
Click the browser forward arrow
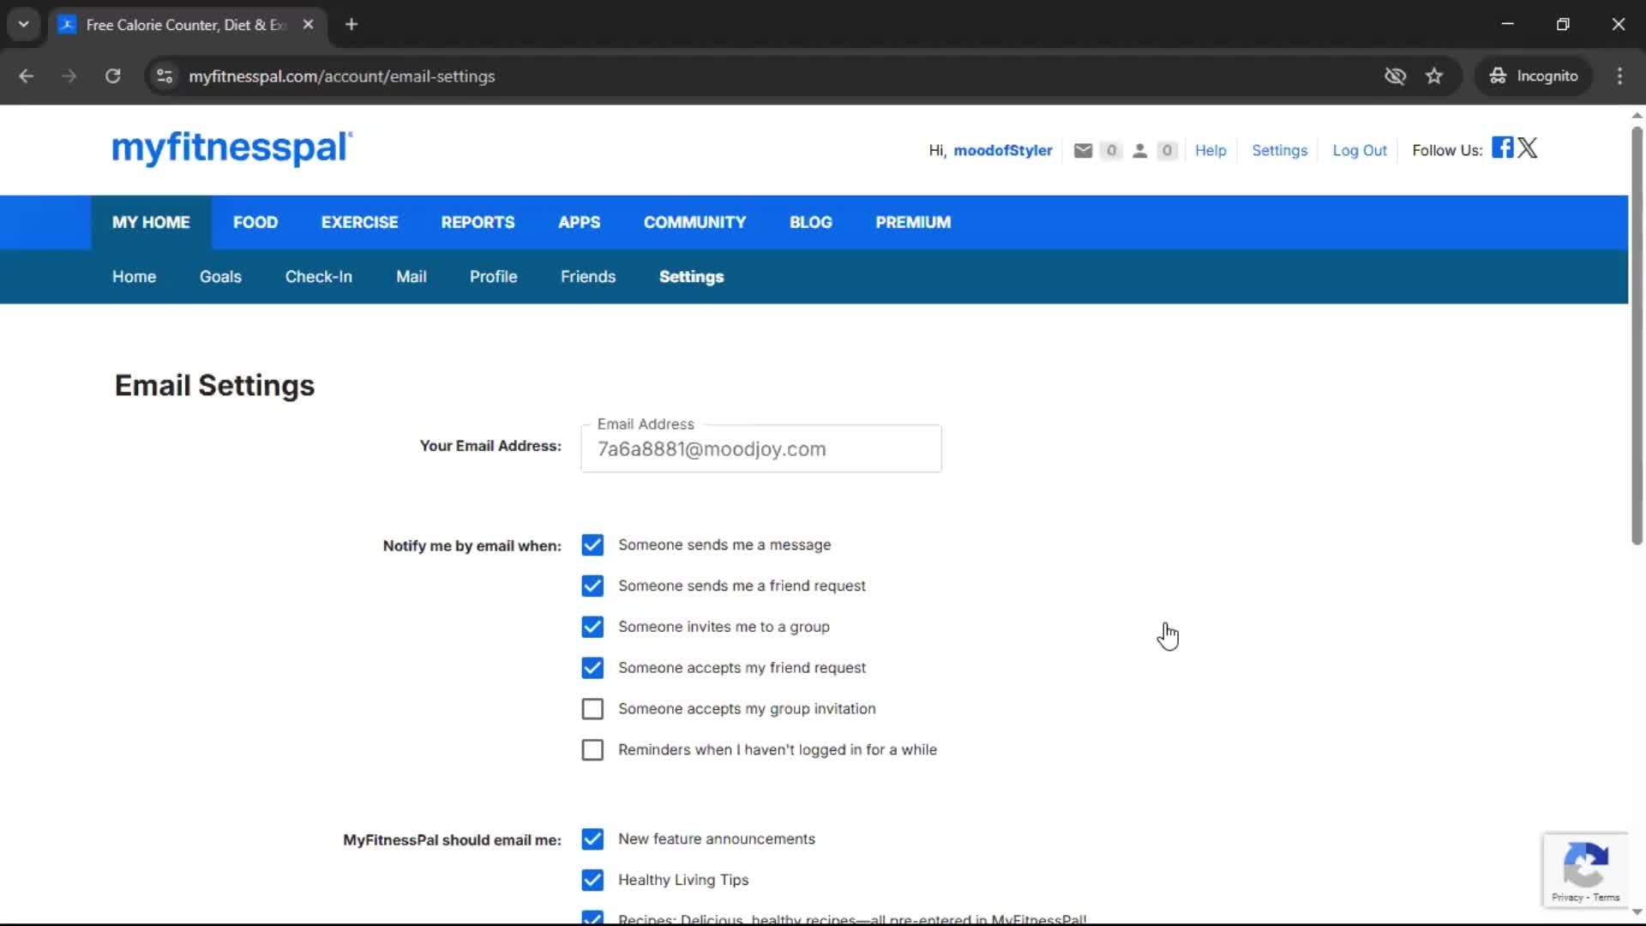(69, 76)
